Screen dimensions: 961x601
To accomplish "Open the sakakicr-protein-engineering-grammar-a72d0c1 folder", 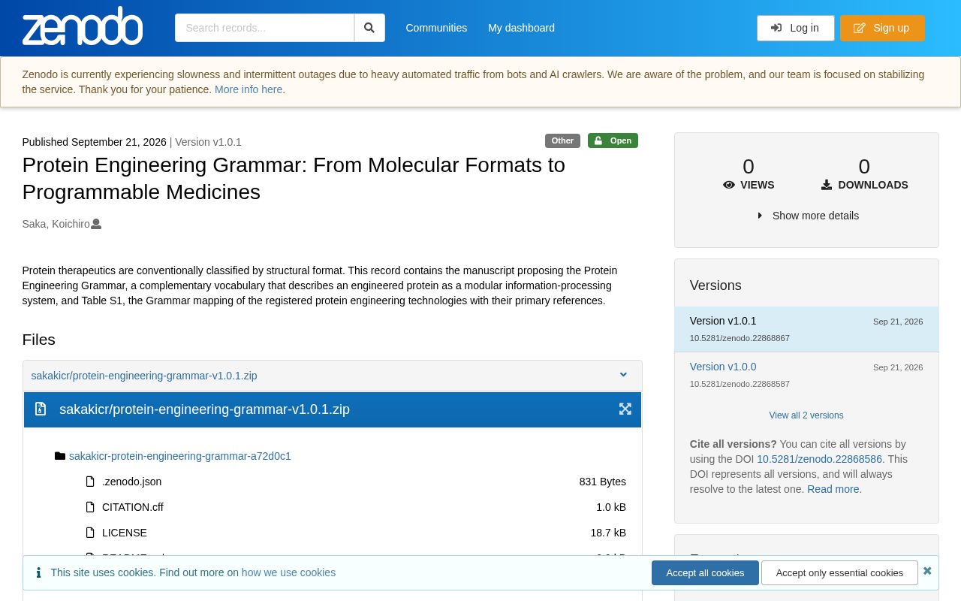I will pos(180,456).
